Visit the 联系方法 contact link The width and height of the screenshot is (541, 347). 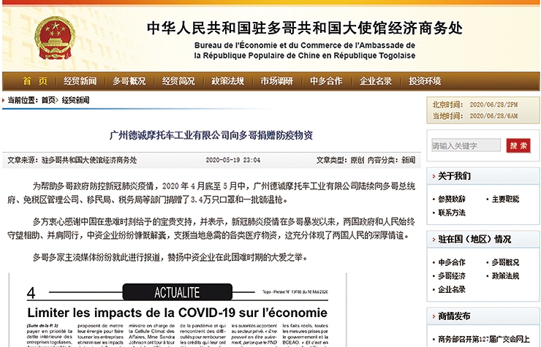[x=452, y=213]
